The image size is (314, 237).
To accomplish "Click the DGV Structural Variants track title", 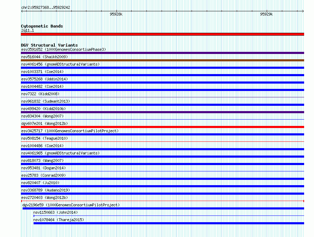I will (x=49, y=45).
